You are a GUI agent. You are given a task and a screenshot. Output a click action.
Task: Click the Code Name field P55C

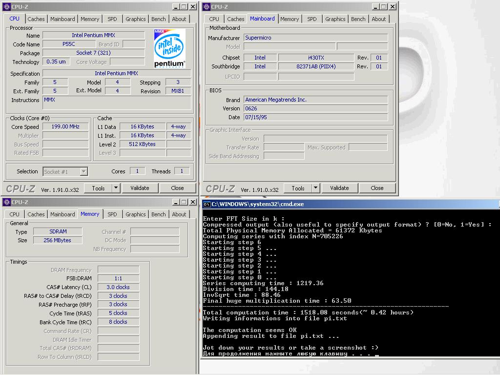click(x=69, y=44)
